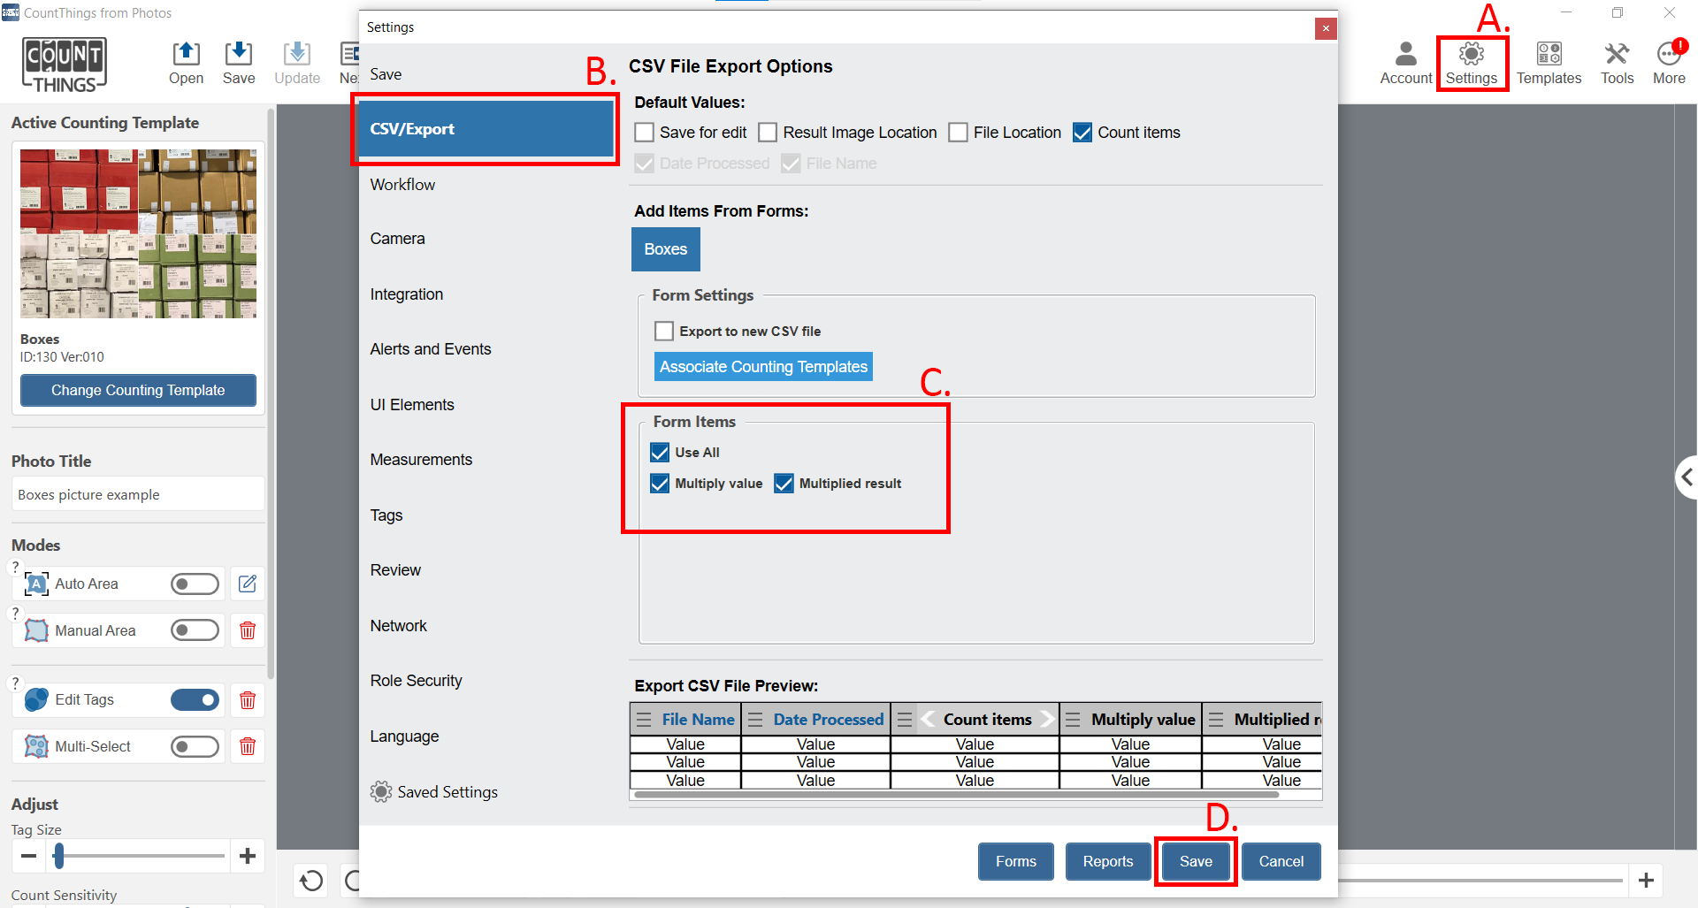The height and width of the screenshot is (908, 1698).
Task: Open the Role Security settings section
Action: (x=416, y=681)
